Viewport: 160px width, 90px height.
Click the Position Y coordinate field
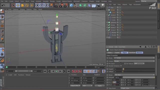pos(75,80)
